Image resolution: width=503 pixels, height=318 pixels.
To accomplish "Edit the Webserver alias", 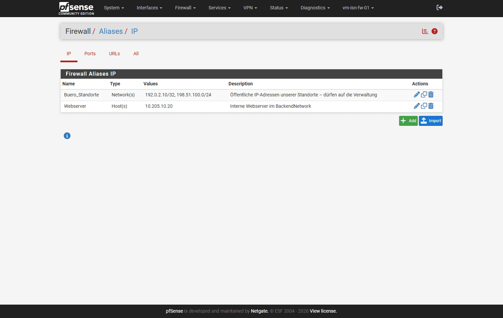I will [417, 106].
